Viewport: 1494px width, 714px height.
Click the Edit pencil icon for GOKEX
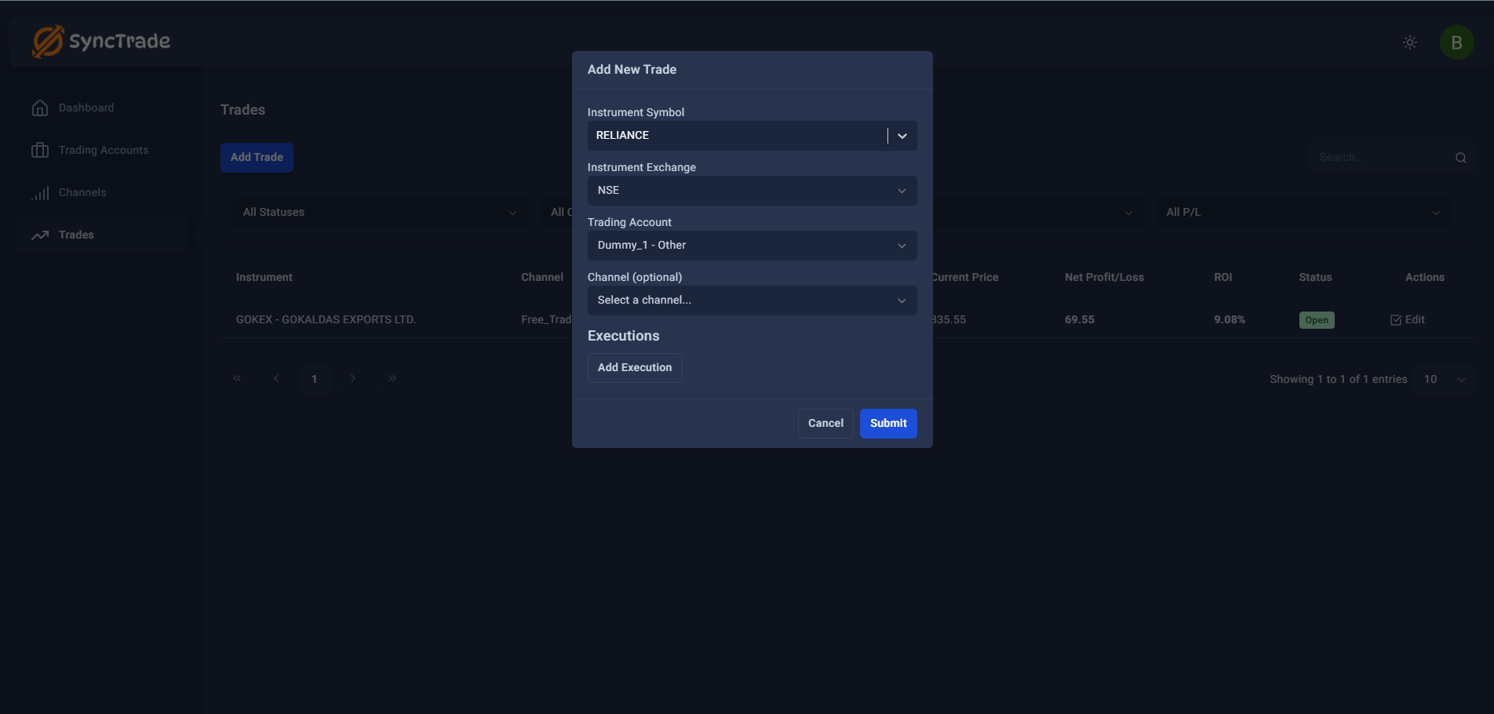1396,320
